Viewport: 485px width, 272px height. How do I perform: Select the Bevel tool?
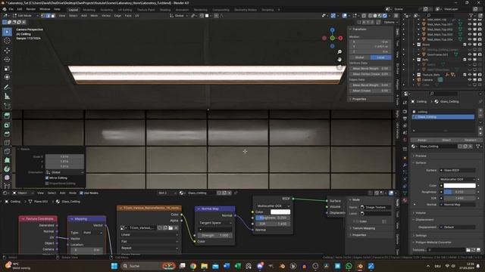7,134
